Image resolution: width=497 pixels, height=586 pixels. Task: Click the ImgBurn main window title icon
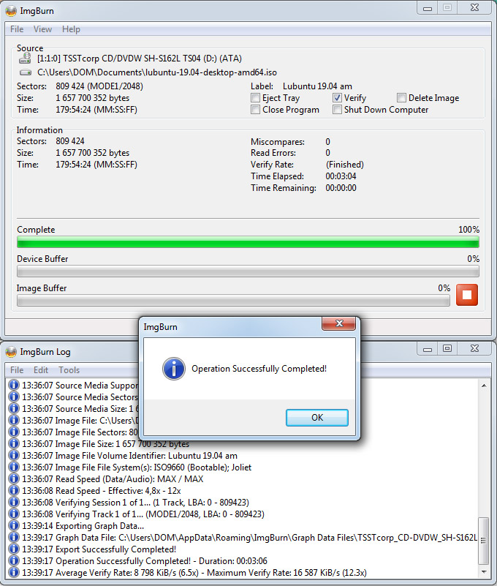(11, 11)
